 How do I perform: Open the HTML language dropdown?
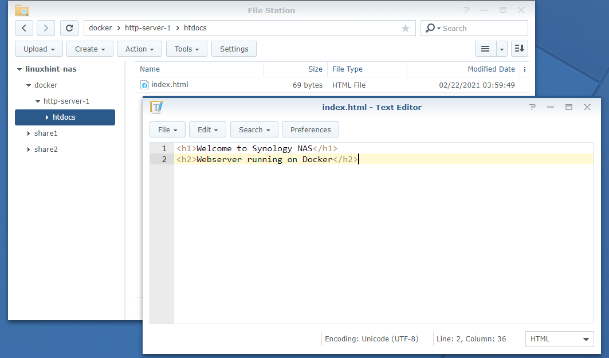pyautogui.click(x=559, y=339)
